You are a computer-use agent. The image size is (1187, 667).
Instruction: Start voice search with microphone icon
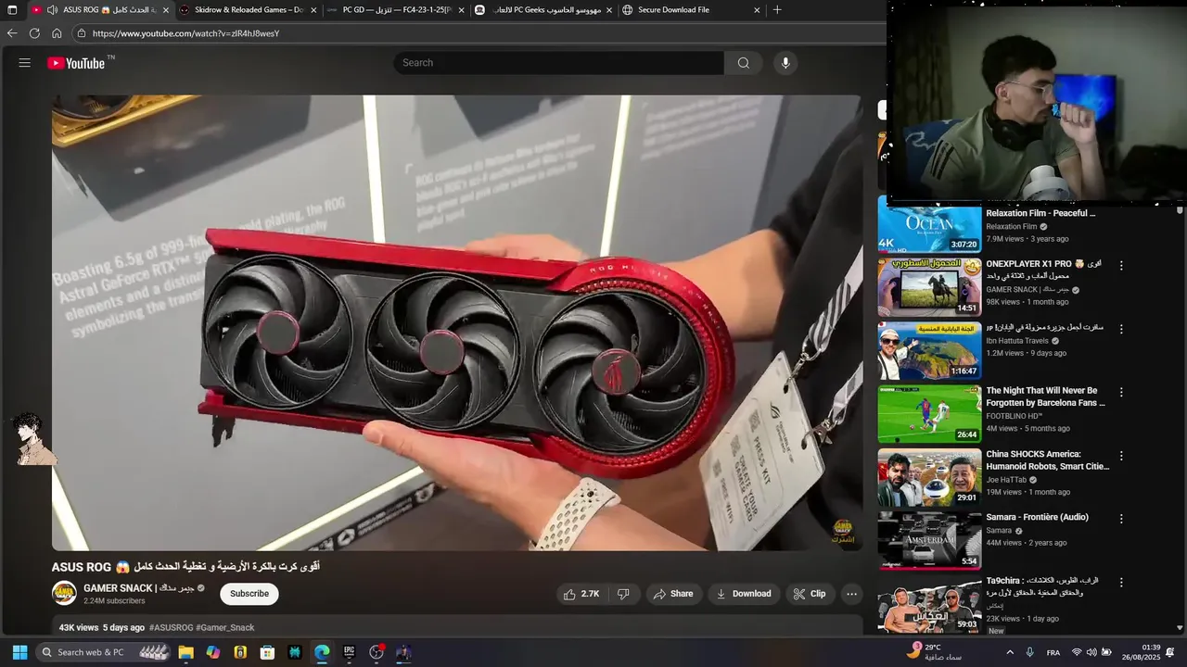pyautogui.click(x=785, y=63)
